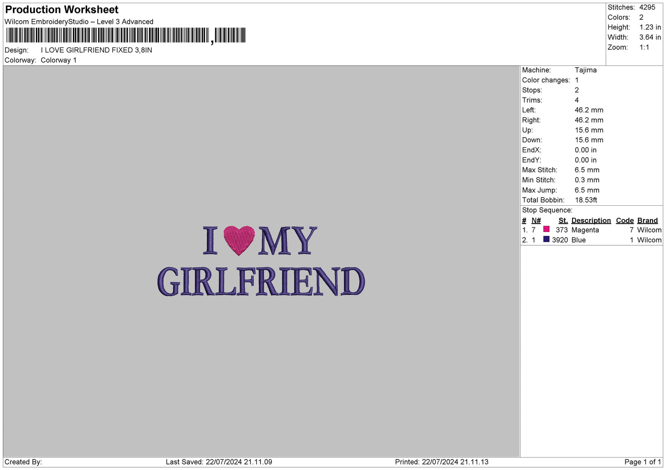The height and width of the screenshot is (470, 666).
Task: Click the stitched word MY in the design
Action: (288, 240)
